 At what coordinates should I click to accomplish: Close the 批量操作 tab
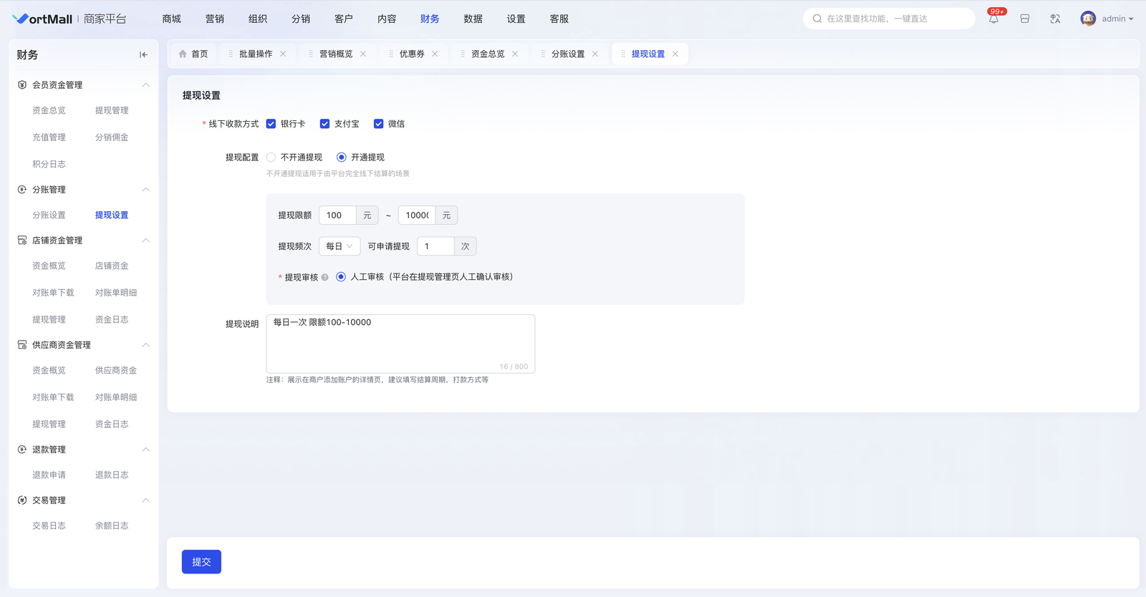coord(283,54)
